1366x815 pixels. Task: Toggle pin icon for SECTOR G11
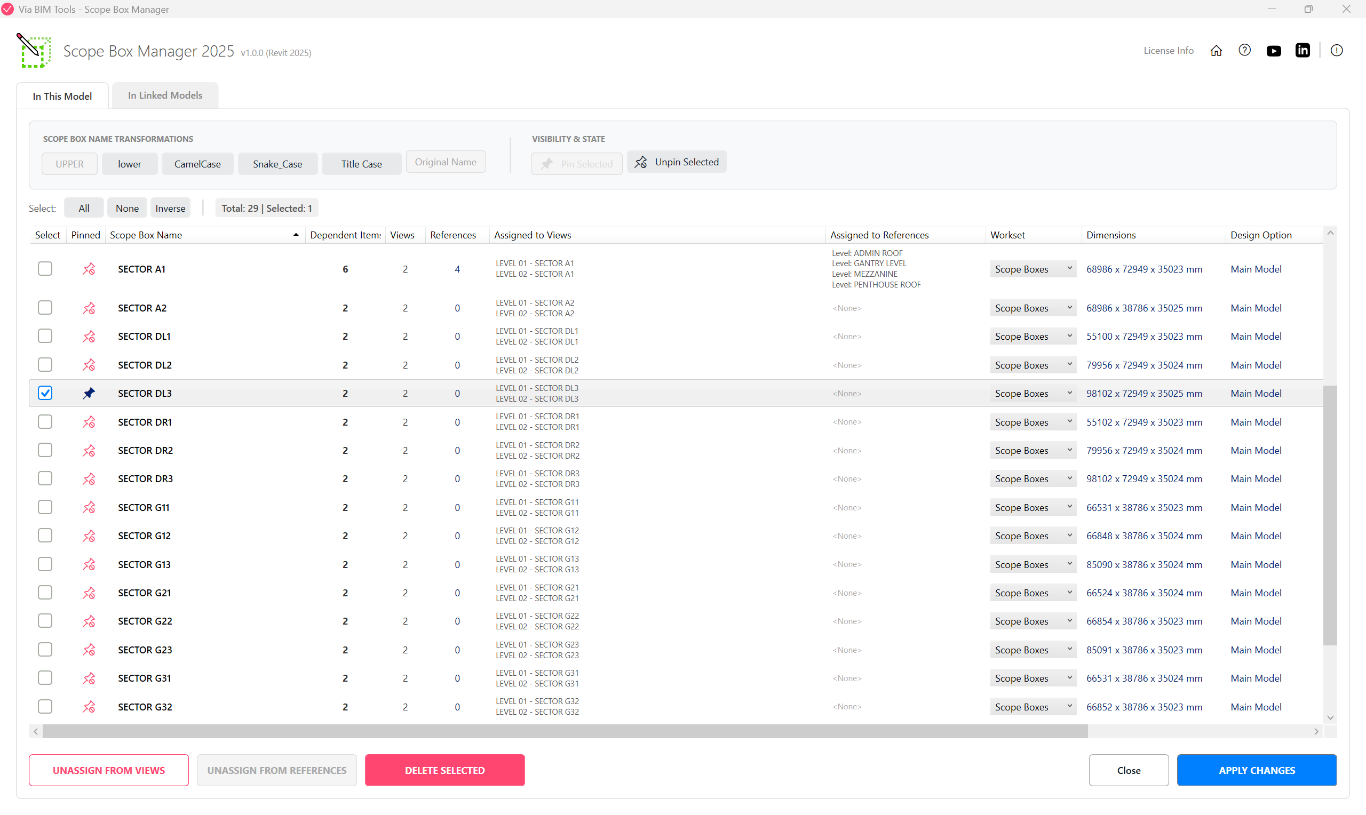(89, 507)
